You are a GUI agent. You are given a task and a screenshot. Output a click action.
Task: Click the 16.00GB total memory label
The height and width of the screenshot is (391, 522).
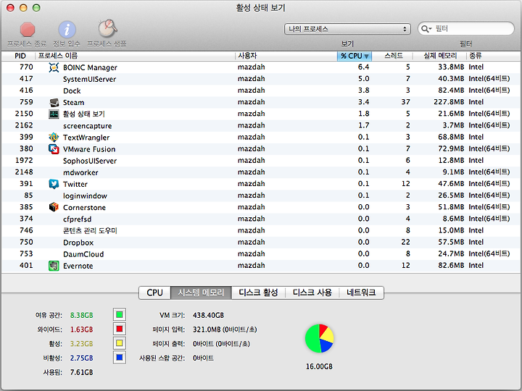[319, 366]
